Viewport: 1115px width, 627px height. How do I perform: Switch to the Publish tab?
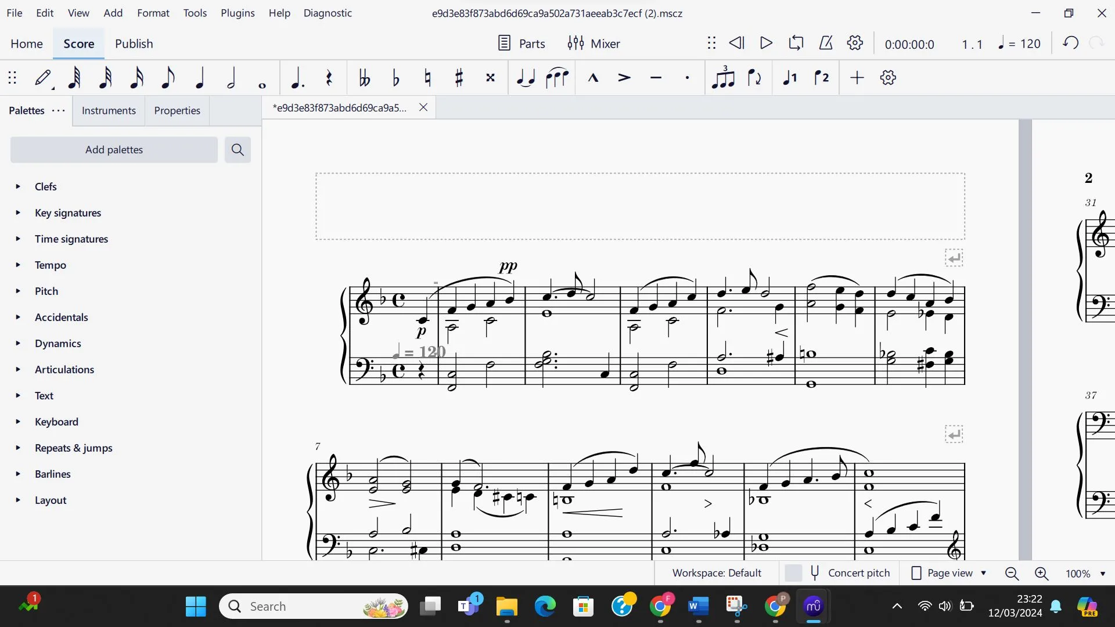[x=134, y=43]
